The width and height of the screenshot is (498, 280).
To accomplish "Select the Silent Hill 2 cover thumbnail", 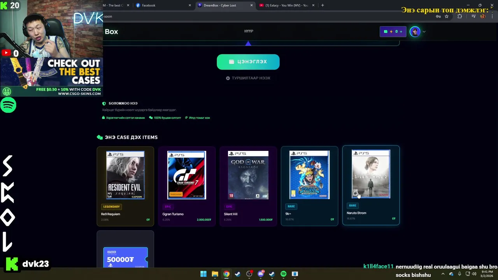I will point(371,174).
